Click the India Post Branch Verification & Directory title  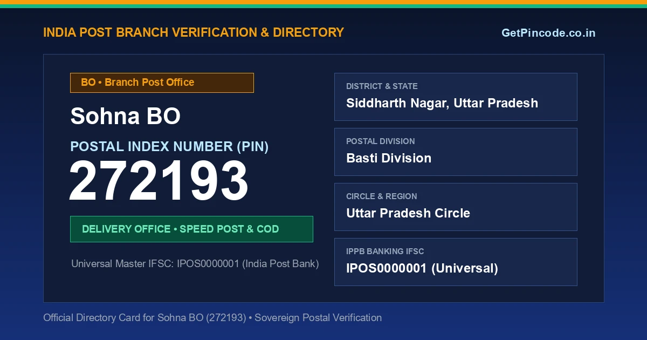click(x=194, y=32)
